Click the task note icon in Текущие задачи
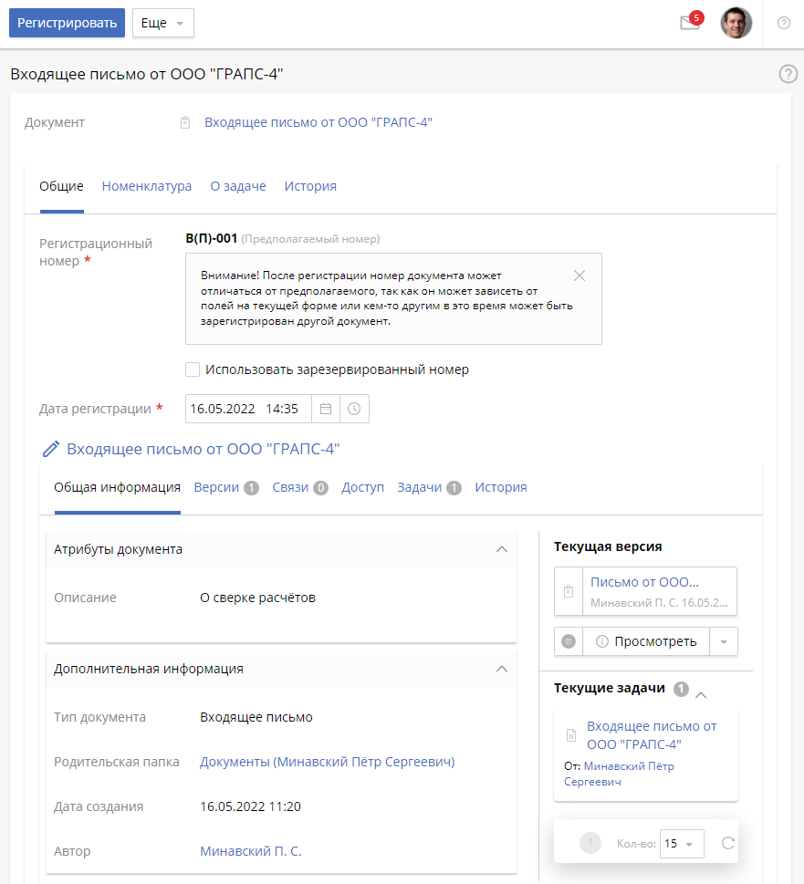 (570, 735)
